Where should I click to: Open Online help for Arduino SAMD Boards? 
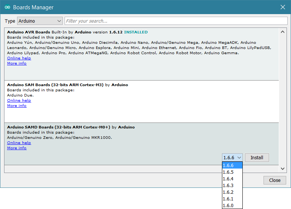(x=19, y=143)
